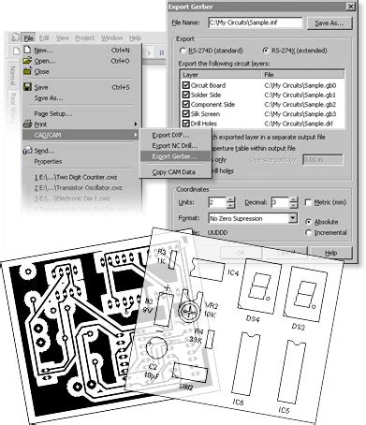Viewport: 366px width, 425px height.
Task: Click the Help button in Export Gerber dialog
Action: (x=331, y=253)
